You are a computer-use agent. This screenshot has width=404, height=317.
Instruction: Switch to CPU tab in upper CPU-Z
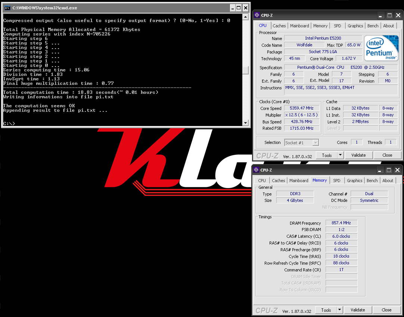tap(263, 25)
